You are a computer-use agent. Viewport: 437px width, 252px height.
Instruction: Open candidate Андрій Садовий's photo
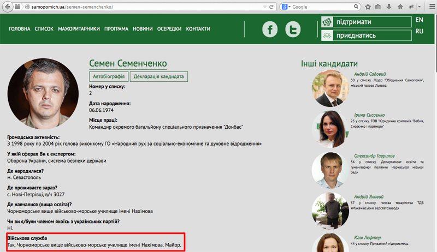[329, 88]
